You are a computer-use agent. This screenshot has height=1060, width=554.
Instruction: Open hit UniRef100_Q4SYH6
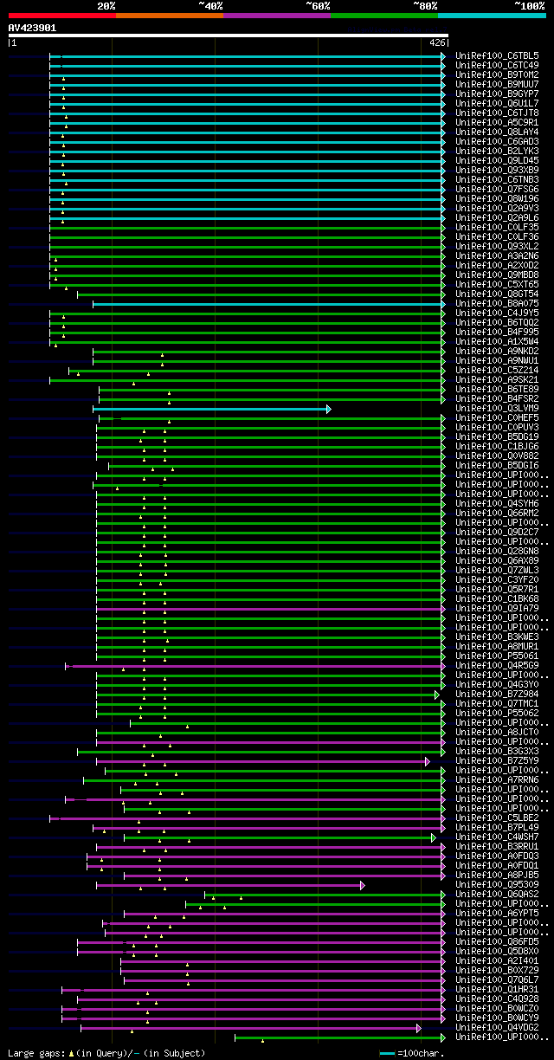[x=498, y=504]
